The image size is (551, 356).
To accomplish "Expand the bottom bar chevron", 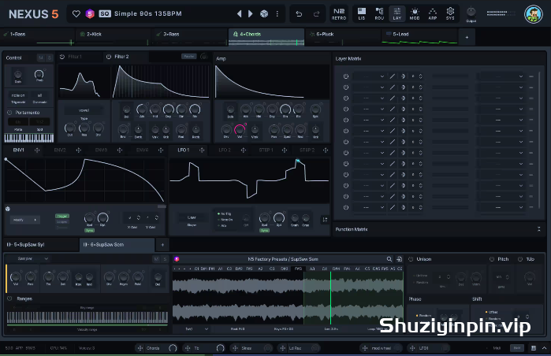I will click(x=544, y=348).
